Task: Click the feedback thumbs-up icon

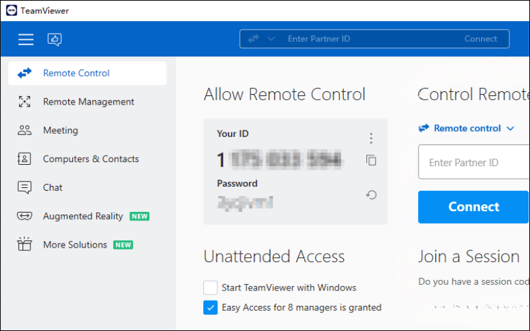Action: [x=54, y=39]
